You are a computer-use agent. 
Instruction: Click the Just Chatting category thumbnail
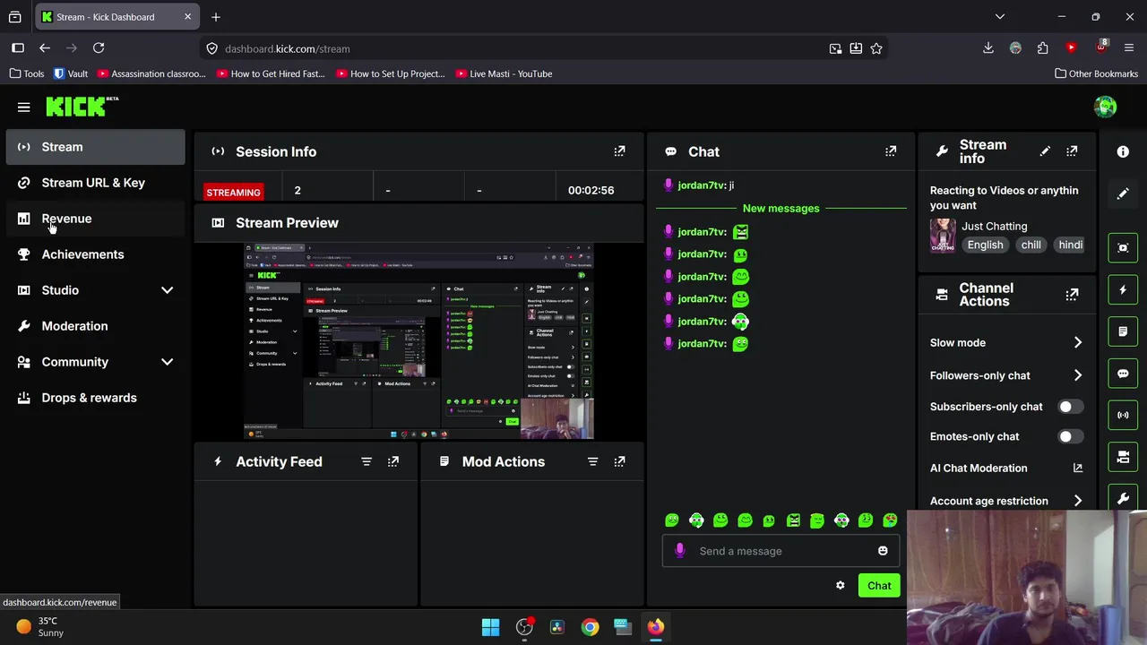click(x=943, y=236)
